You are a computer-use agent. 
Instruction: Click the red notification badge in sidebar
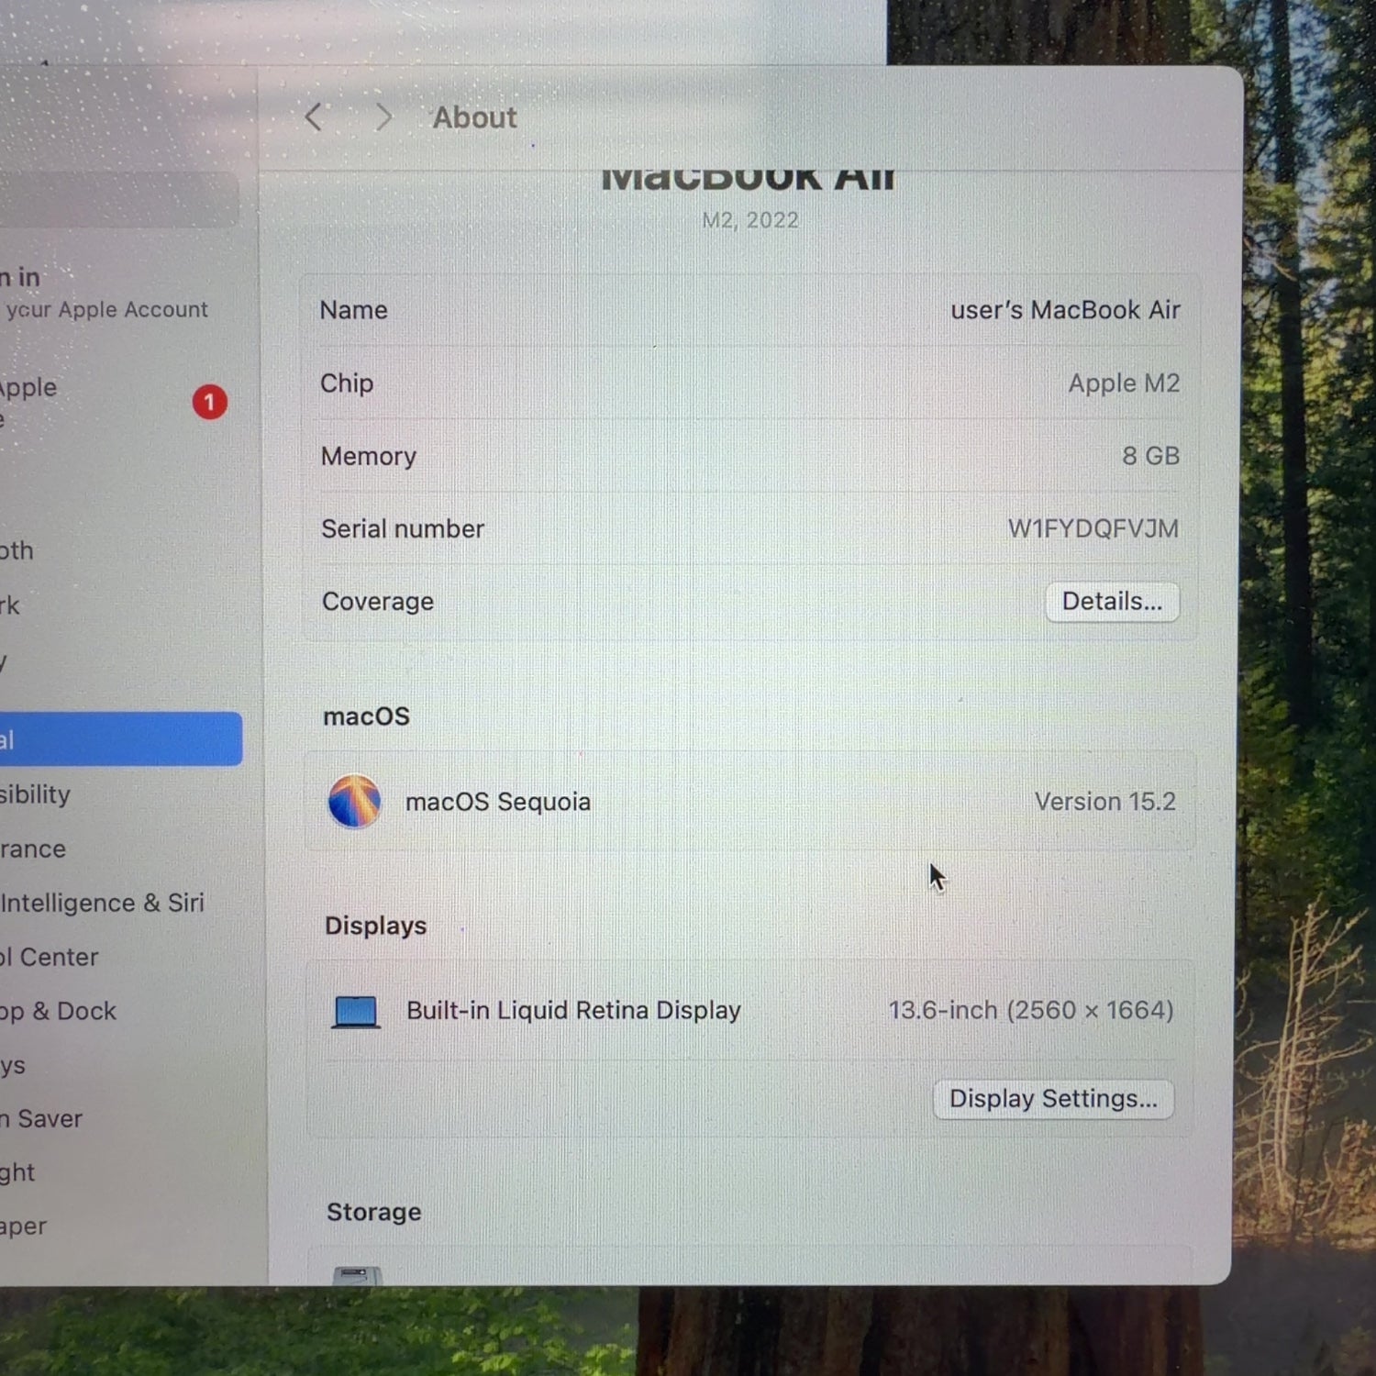(209, 402)
